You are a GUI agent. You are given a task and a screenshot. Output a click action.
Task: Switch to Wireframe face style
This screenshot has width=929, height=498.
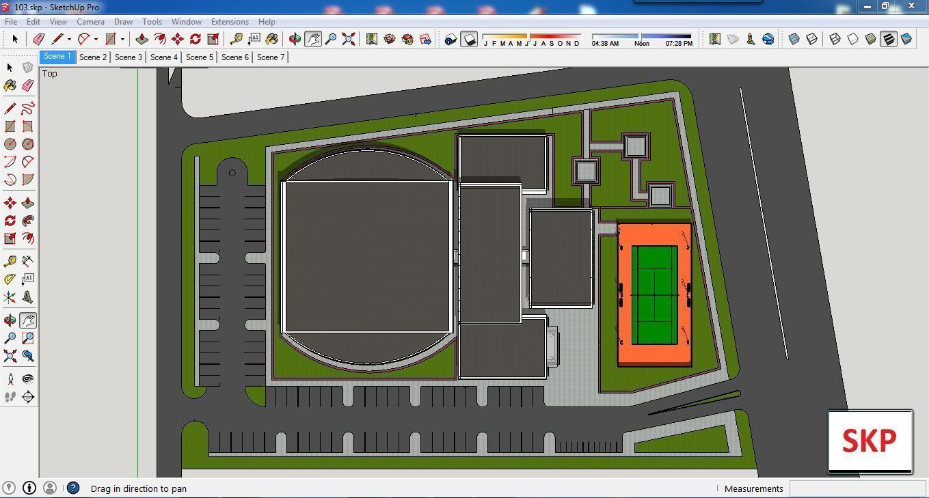point(835,39)
